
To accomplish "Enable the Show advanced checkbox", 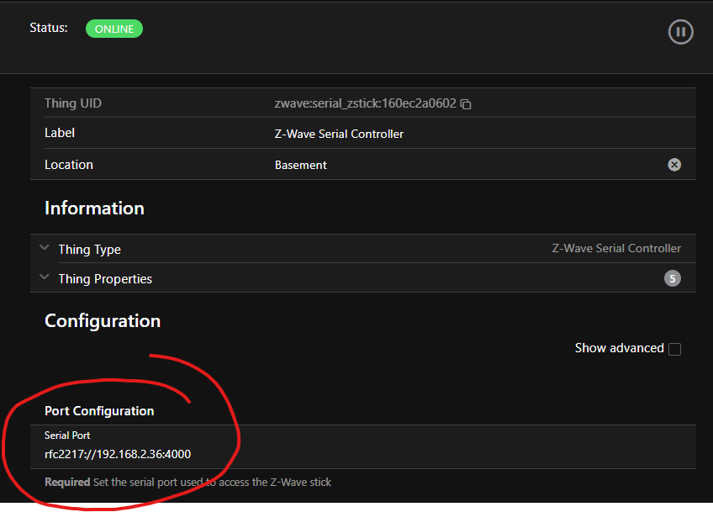I will (x=674, y=349).
